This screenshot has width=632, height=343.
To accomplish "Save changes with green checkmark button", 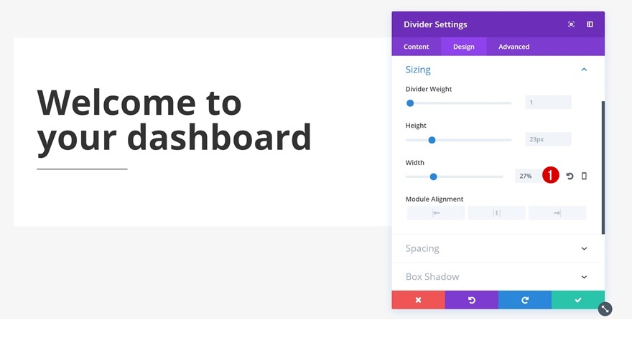I will tap(577, 300).
